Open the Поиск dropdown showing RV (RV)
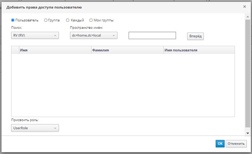The height and width of the screenshot is (154, 252). point(35,35)
